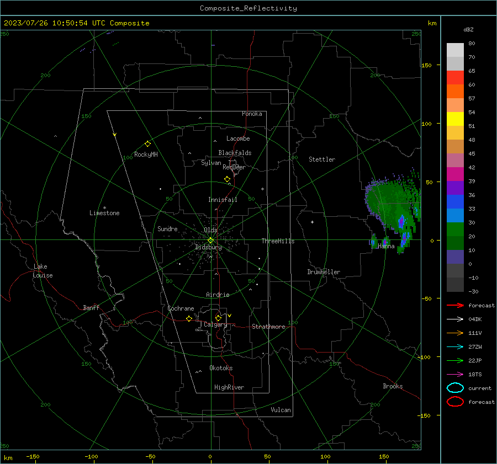The width and height of the screenshot is (497, 464).
Task: Click the Strathmore town label
Action: pos(268,327)
